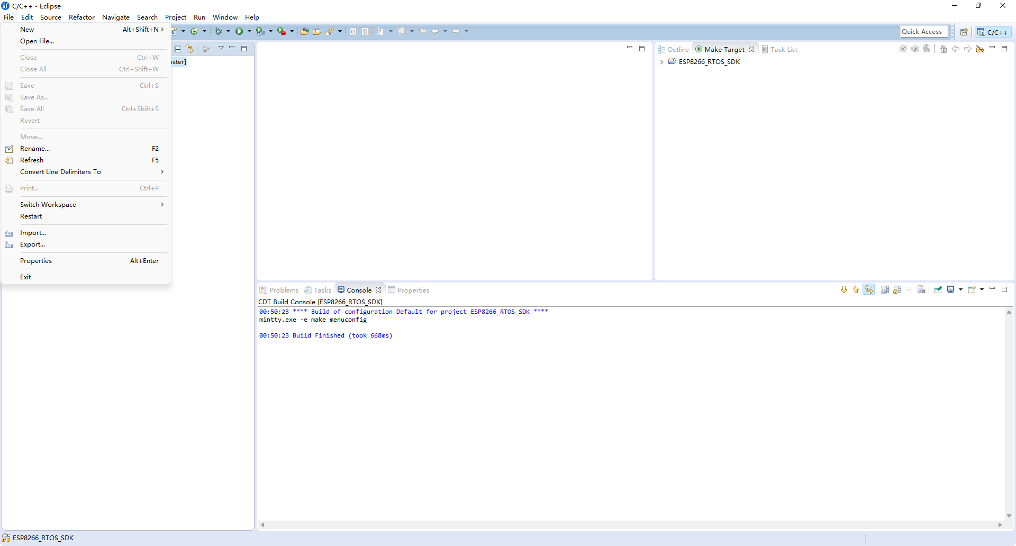This screenshot has height=546, width=1016.
Task: Choose Restart from the File menu
Action: 31,216
